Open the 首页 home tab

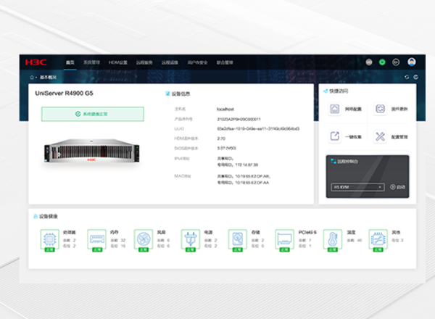point(70,62)
